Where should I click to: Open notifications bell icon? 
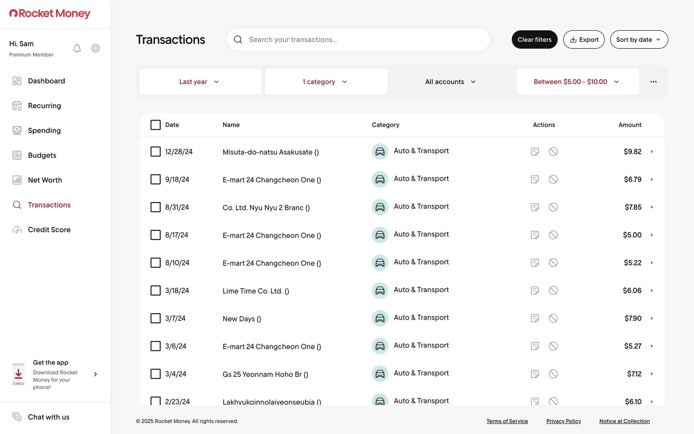pos(77,48)
